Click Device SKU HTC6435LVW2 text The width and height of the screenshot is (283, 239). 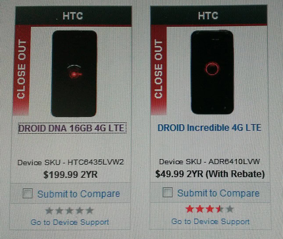(71, 162)
